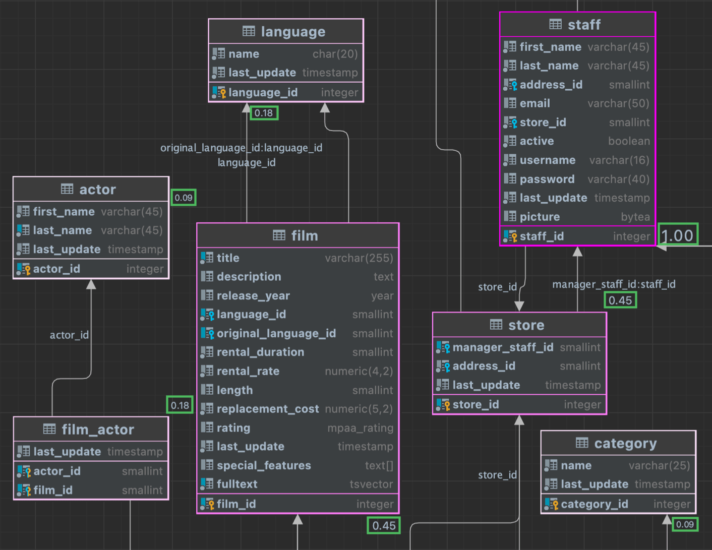Select the 1.00 cardinality label near staff

pyautogui.click(x=678, y=234)
